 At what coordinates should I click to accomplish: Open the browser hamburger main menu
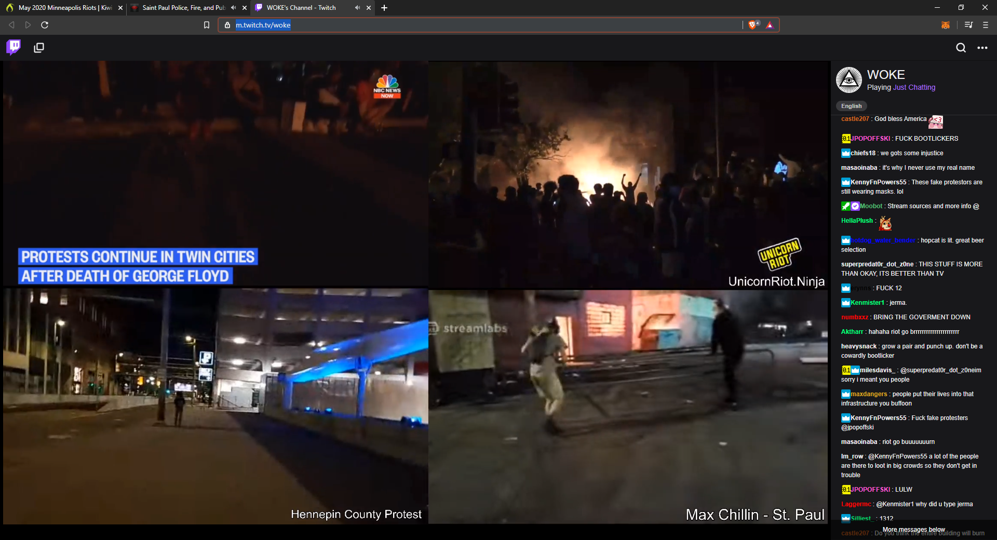click(x=986, y=25)
